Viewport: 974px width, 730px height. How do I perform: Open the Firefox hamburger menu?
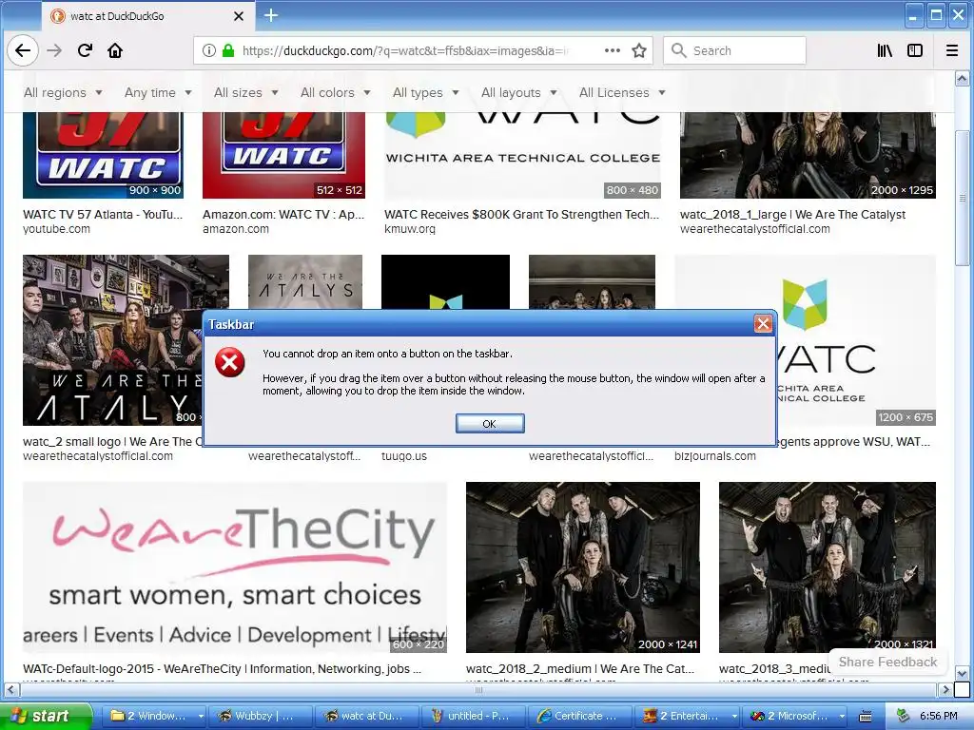pos(951,51)
